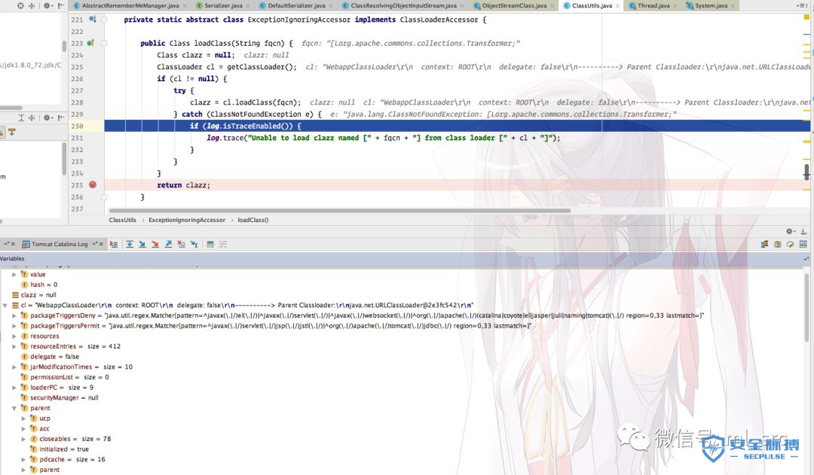814x475 pixels.
Task: Expand the jarModificationTimes node
Action: pyautogui.click(x=14, y=367)
